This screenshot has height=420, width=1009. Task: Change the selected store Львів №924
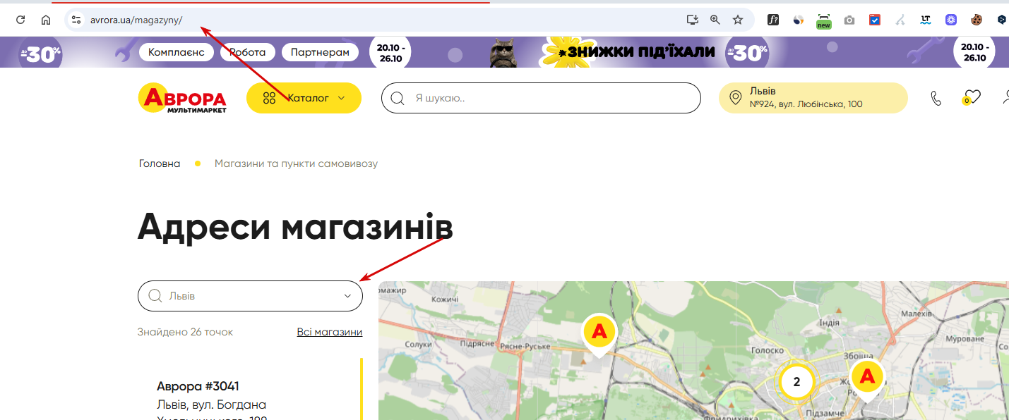[813, 98]
